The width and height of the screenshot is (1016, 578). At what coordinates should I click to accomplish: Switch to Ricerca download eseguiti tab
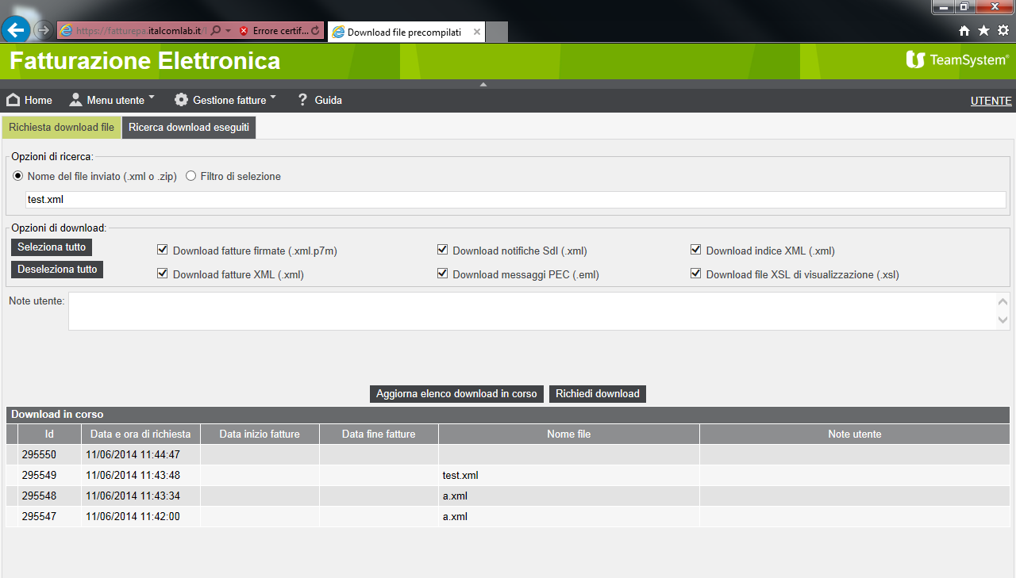[189, 127]
